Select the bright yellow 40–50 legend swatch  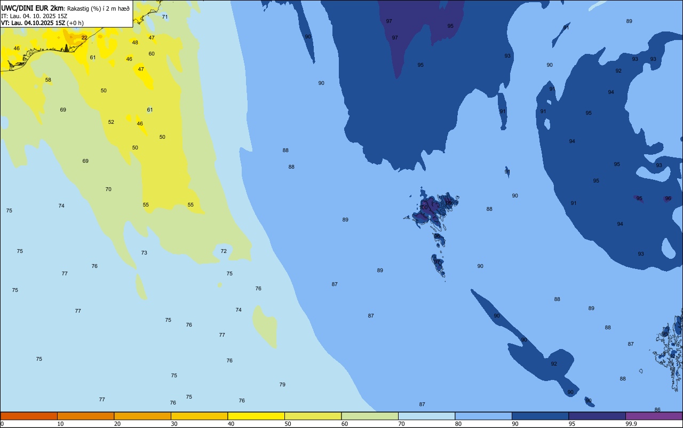(x=256, y=416)
